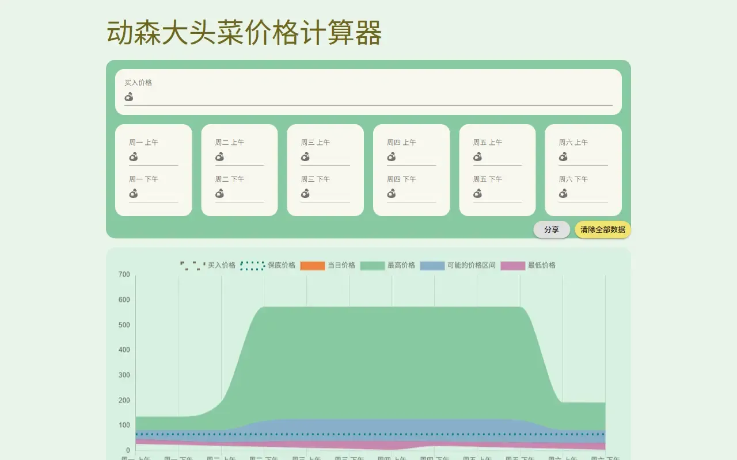Toggle the 保底价格 legend dotted swatch
This screenshot has width=737, height=460.
pyautogui.click(x=253, y=266)
